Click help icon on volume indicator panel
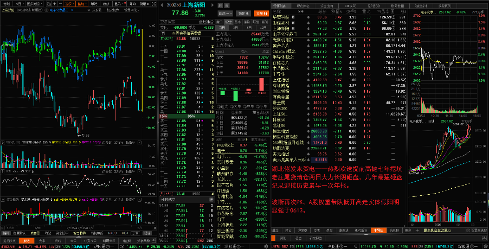This screenshot has width=489, height=249. point(3,143)
